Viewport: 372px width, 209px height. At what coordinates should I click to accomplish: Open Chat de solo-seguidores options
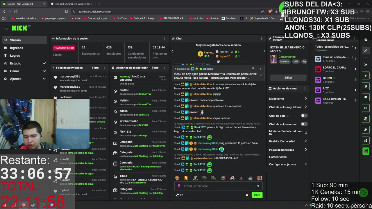click(x=288, y=107)
